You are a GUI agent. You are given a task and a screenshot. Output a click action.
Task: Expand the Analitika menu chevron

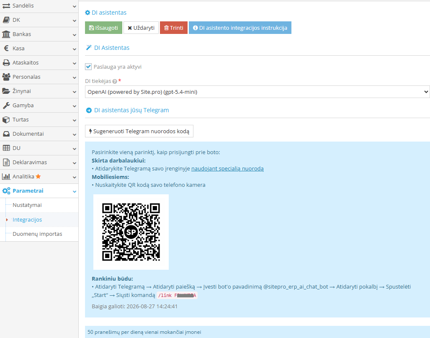coord(74,178)
